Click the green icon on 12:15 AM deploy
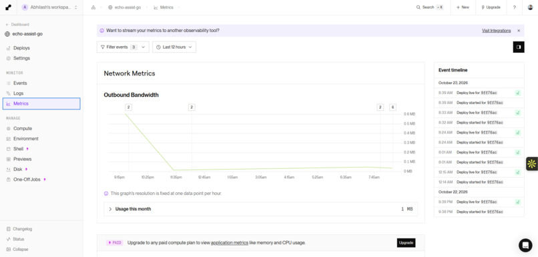 click(517, 172)
